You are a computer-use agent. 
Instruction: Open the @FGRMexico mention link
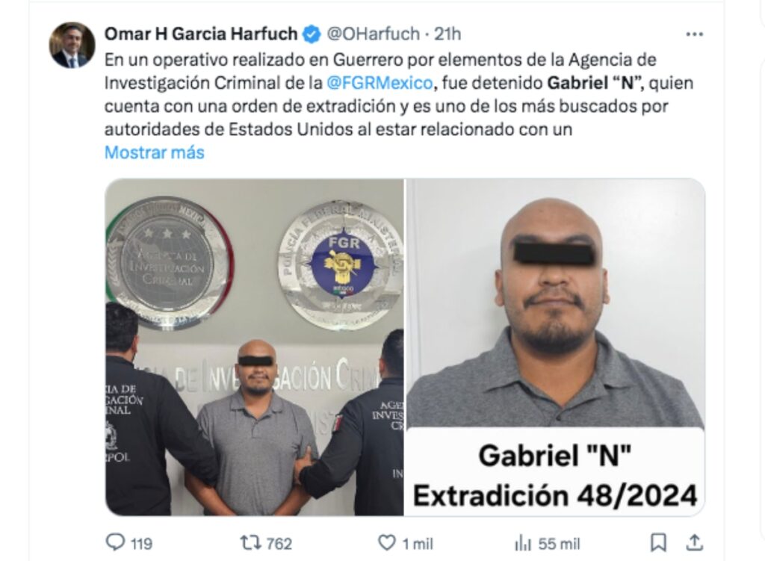(x=380, y=83)
